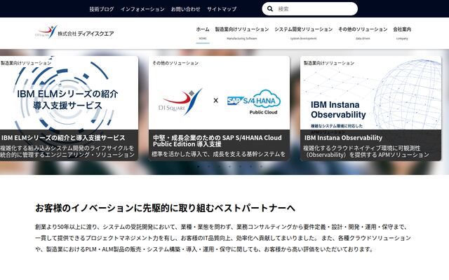The height and width of the screenshot is (280, 449).
Task: Click the 株式会社 ディアイスクエア company name text
Action: 86,34
